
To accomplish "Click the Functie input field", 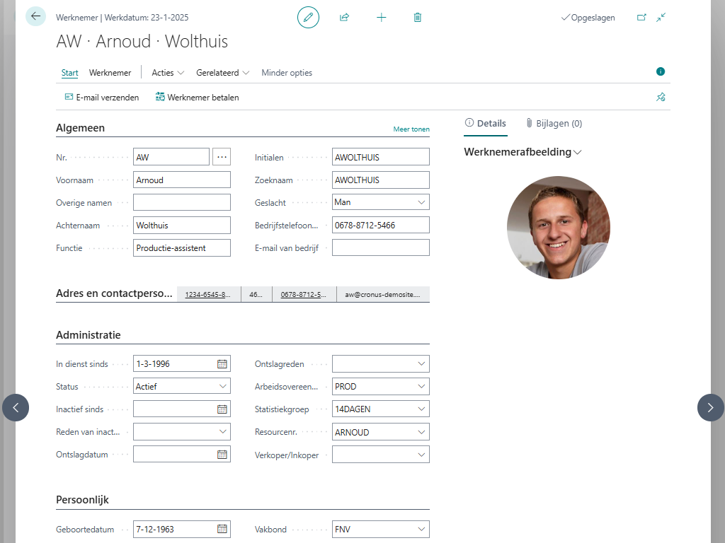I will pos(181,247).
